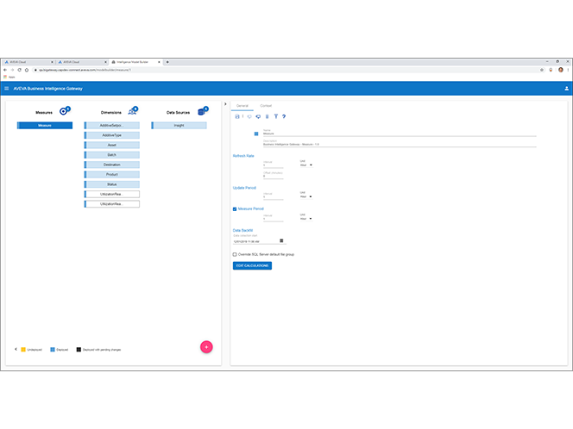Uncheck the Measure Period checkbox
Viewport: 573px width, 429px height.
[235, 208]
